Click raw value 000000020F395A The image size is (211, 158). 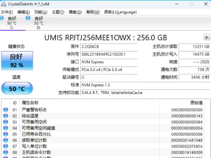(x=187, y=146)
